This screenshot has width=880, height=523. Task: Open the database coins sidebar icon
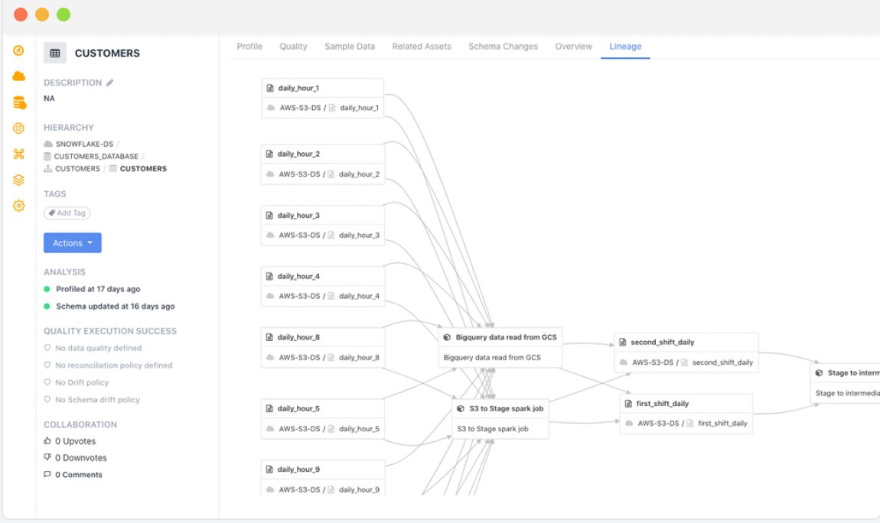[19, 102]
